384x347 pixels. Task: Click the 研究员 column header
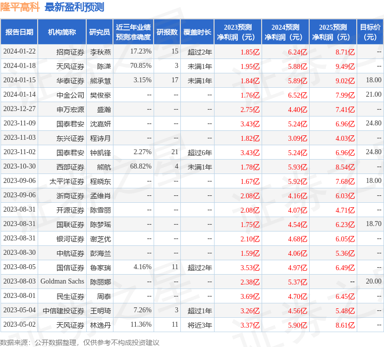100,32
